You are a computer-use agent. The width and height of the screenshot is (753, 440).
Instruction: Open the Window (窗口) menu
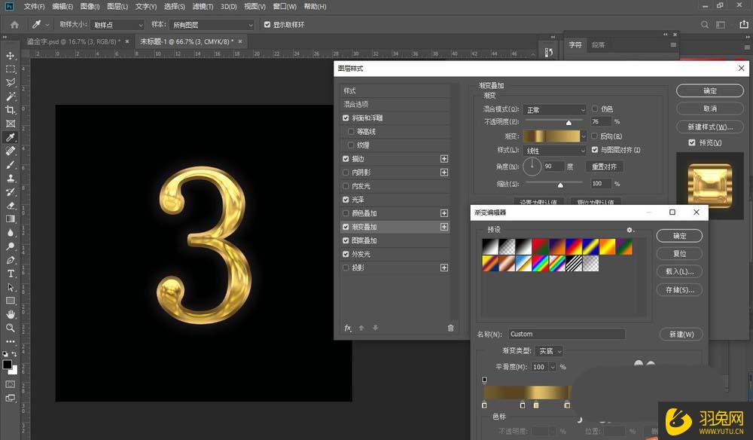click(x=285, y=7)
